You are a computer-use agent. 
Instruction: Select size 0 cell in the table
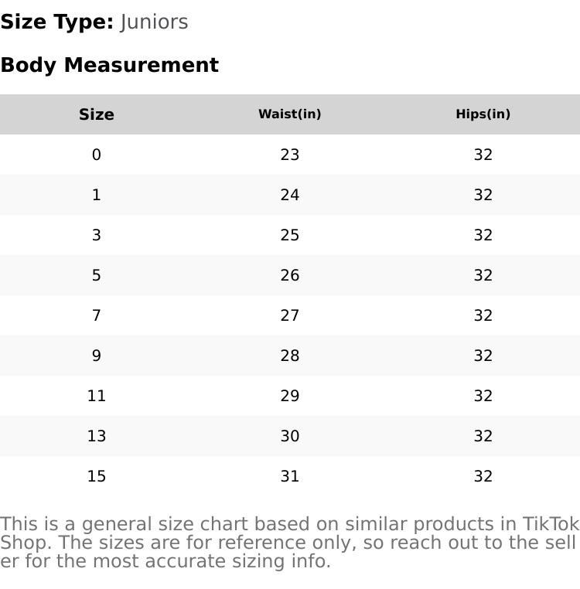[97, 155]
